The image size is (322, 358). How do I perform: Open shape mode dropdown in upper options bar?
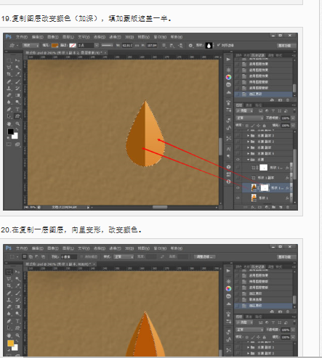coord(31,45)
